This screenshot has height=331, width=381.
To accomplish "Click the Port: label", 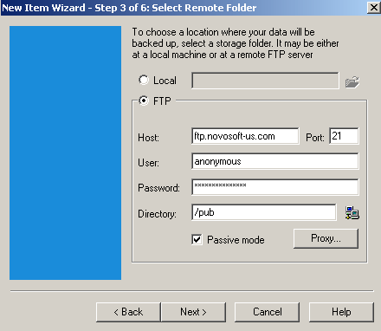I will (x=315, y=138).
